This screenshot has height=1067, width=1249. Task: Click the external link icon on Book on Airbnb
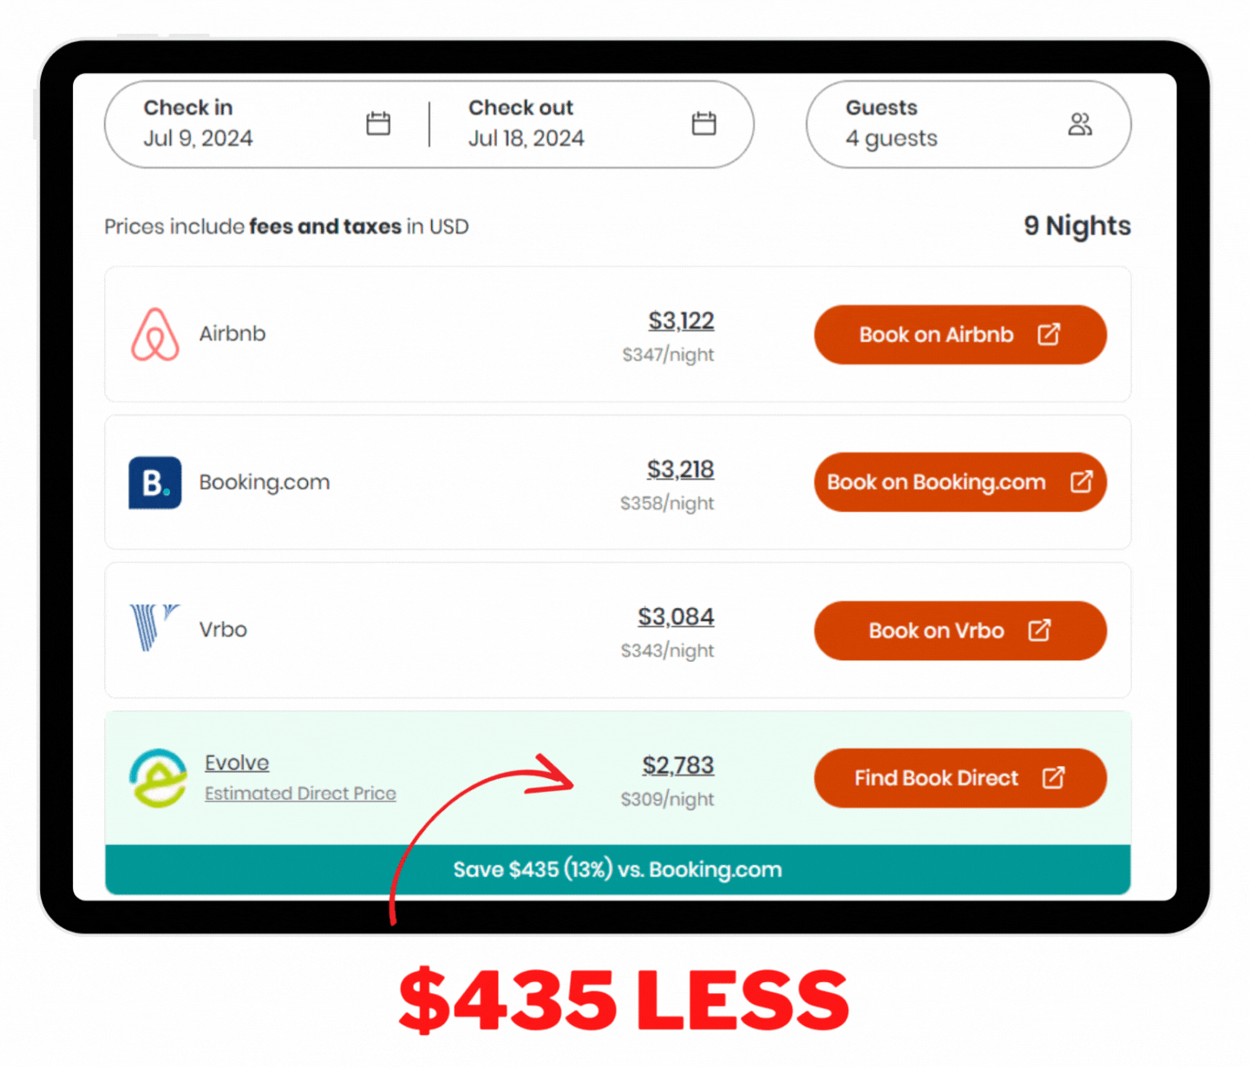(1050, 334)
